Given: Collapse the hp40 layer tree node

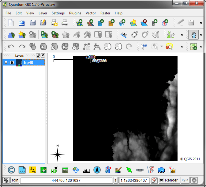Looking at the screenshot, I should (x=6, y=62).
